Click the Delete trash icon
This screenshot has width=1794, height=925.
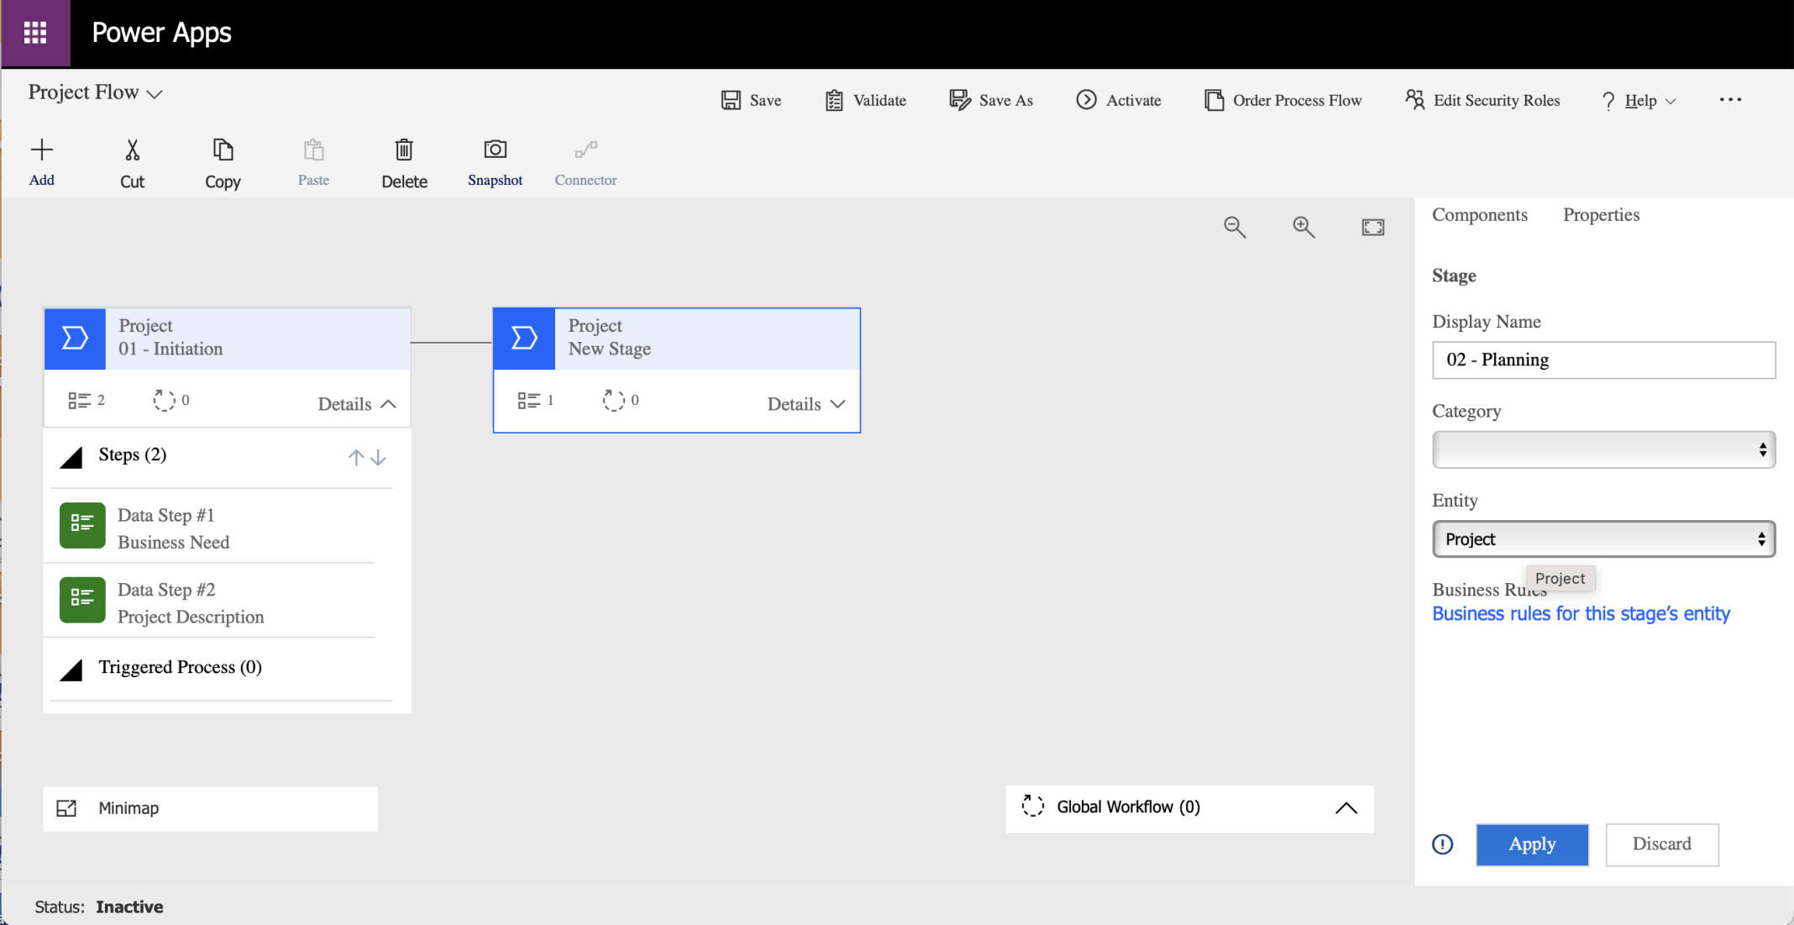pyautogui.click(x=404, y=150)
